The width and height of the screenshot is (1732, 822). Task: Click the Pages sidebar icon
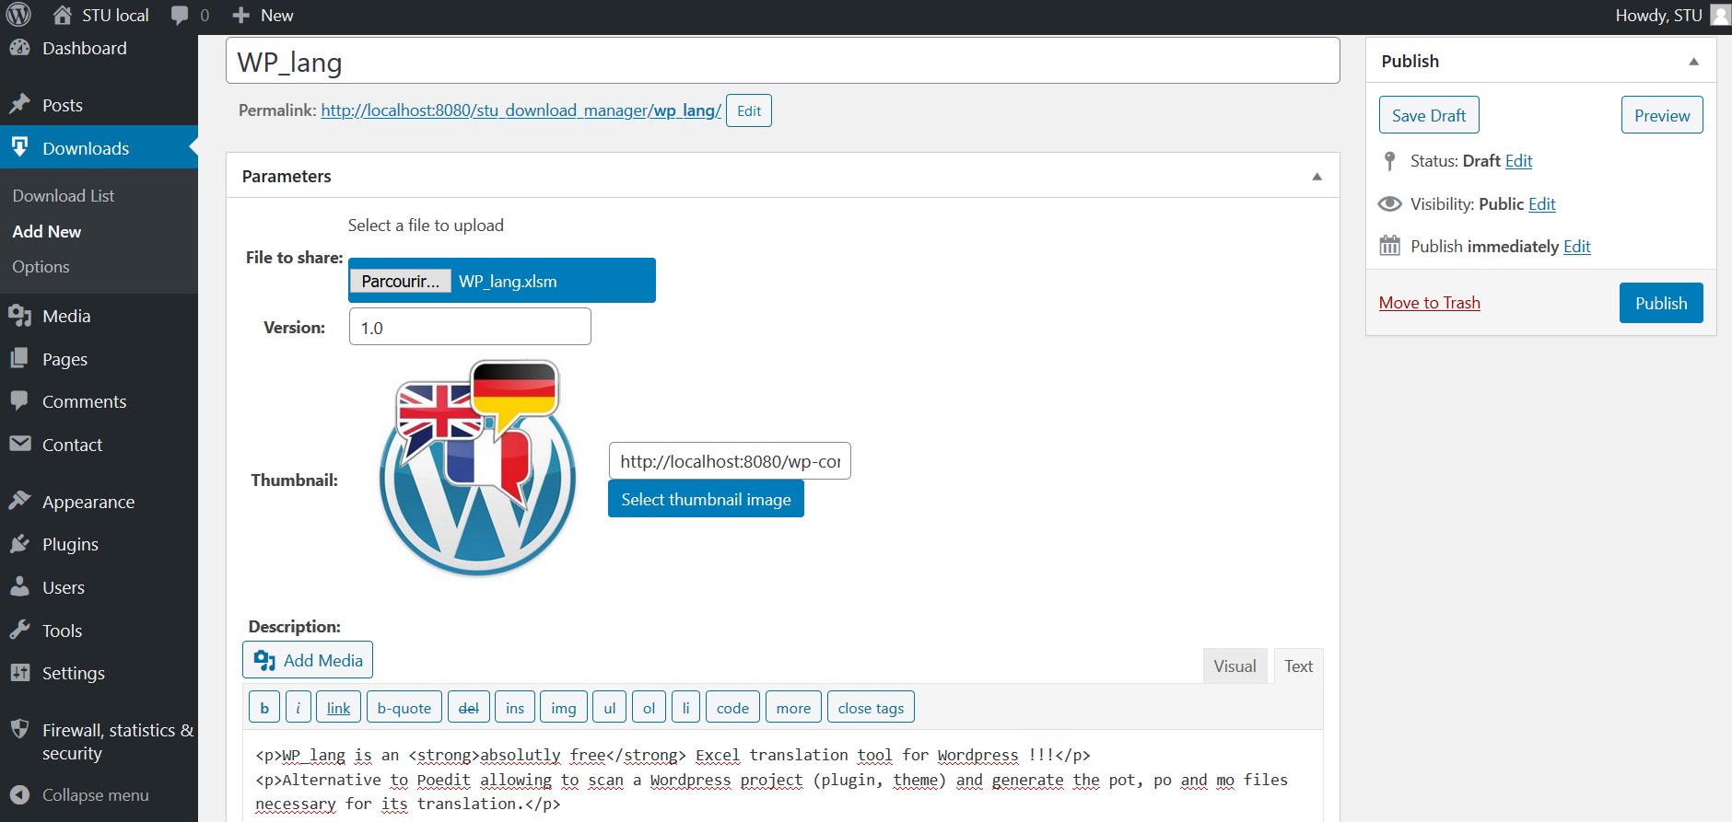19,358
